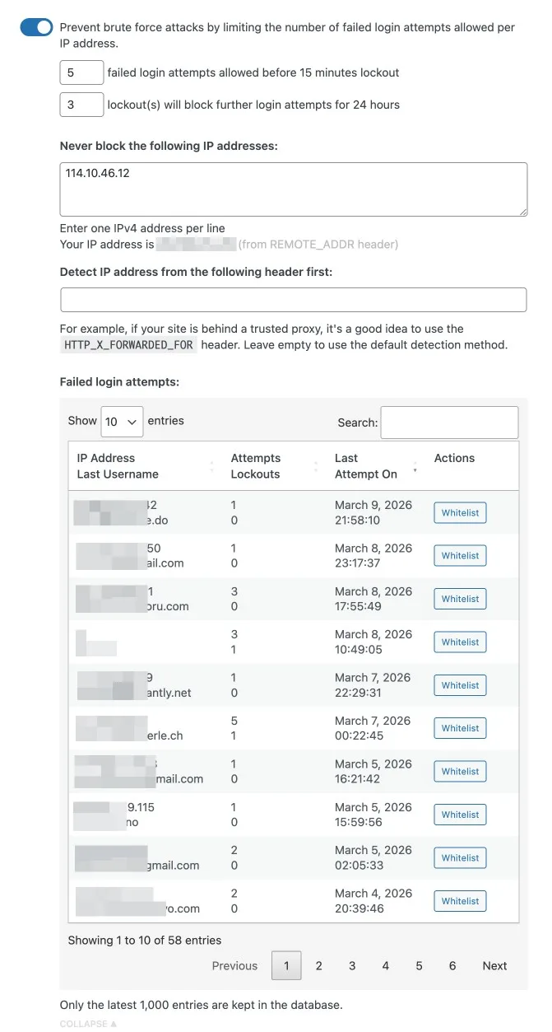552x1032 pixels.
Task: Click the lockouts count field
Action: coord(81,105)
